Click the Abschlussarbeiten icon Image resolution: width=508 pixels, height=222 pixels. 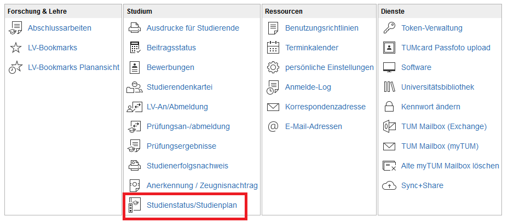tap(16, 28)
